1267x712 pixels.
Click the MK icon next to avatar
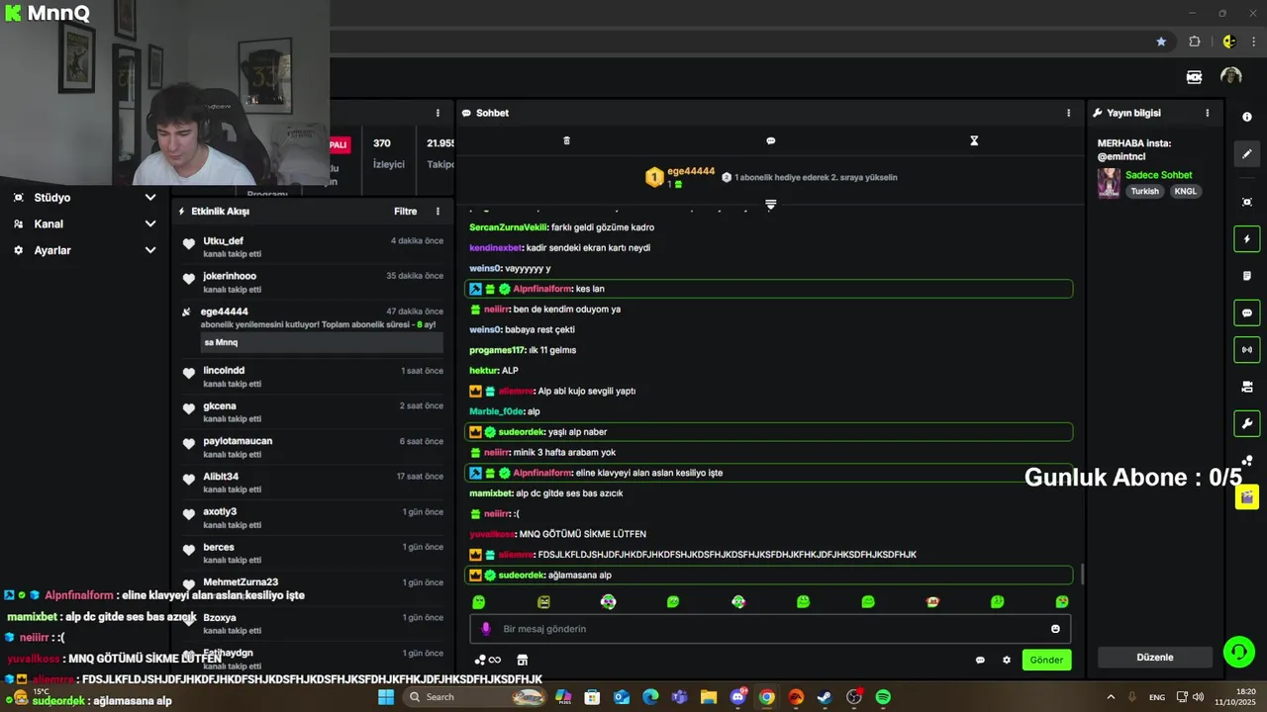[1194, 77]
